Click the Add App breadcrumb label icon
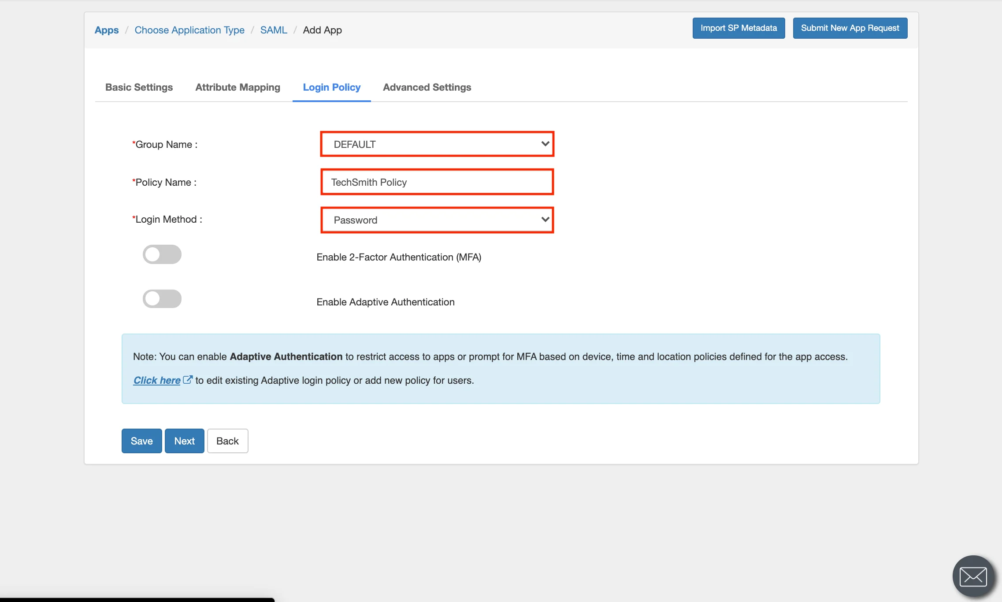 322,29
